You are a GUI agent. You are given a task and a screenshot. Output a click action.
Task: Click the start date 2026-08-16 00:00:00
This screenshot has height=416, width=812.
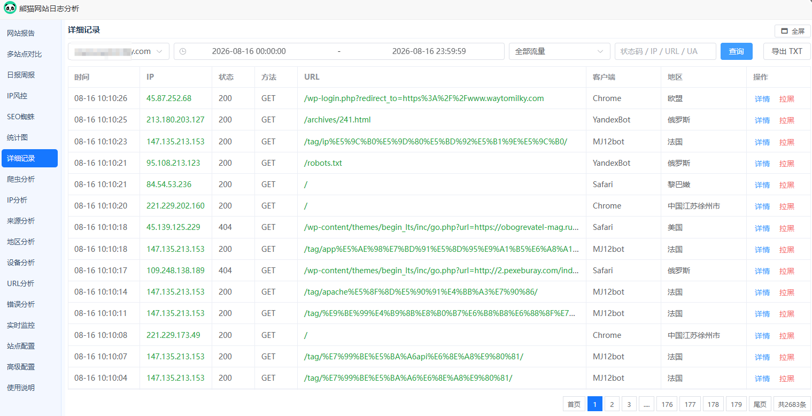point(249,51)
